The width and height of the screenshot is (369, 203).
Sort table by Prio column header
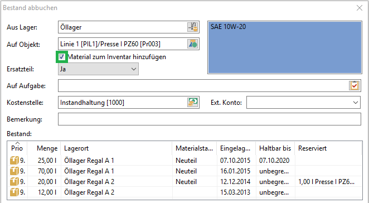(17, 148)
